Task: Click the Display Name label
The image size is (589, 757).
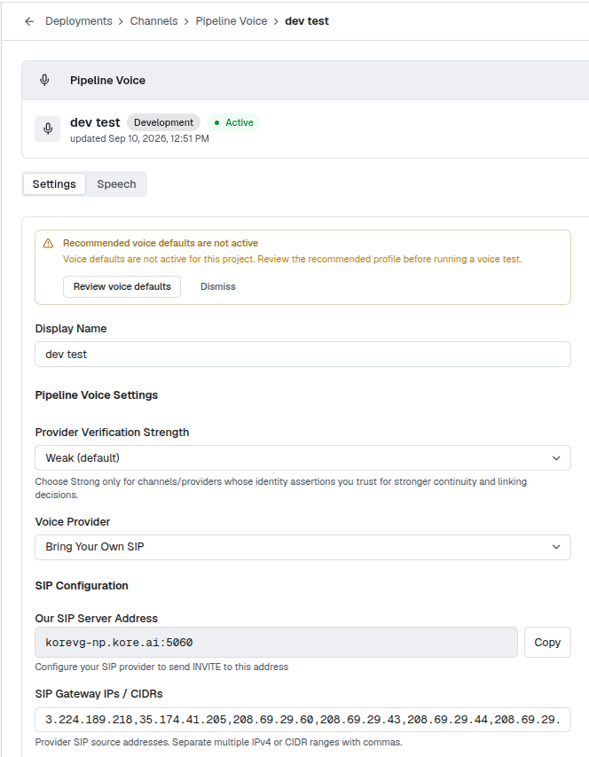Action: [x=71, y=329]
